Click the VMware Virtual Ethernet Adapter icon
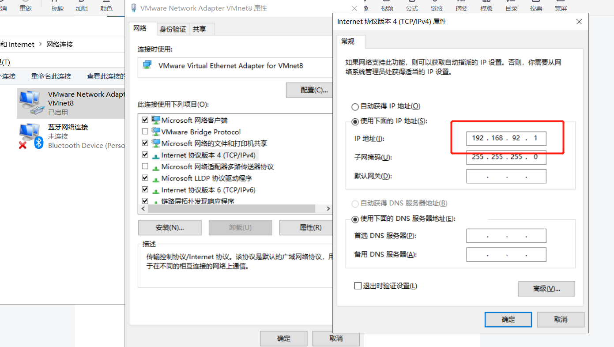This screenshot has height=347, width=614. pyautogui.click(x=147, y=65)
